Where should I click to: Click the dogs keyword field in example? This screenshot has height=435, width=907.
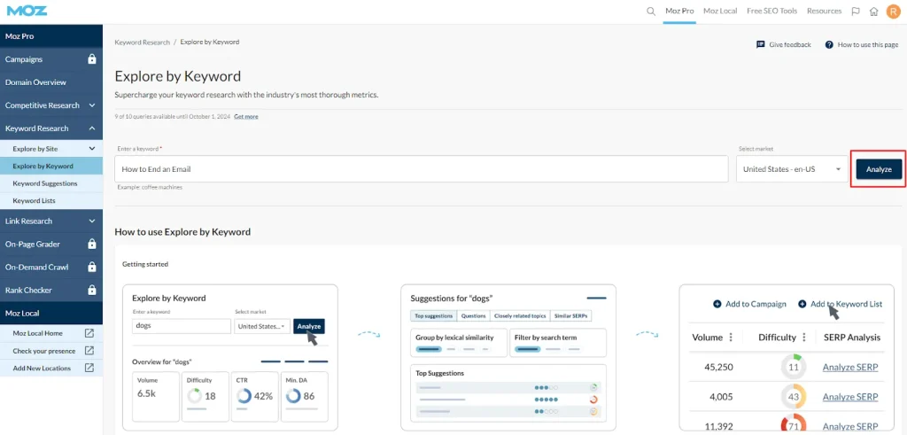(182, 326)
